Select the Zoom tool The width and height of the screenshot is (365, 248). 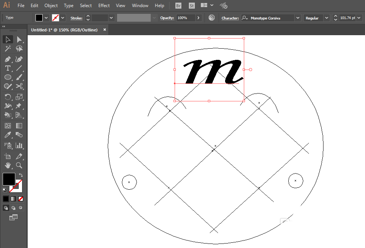point(19,165)
